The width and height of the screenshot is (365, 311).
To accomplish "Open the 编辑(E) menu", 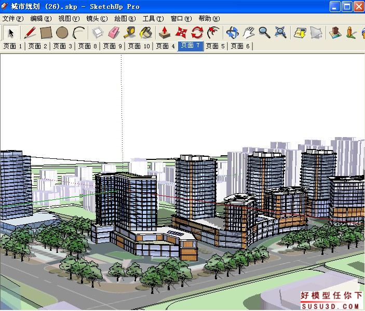I will click(41, 18).
